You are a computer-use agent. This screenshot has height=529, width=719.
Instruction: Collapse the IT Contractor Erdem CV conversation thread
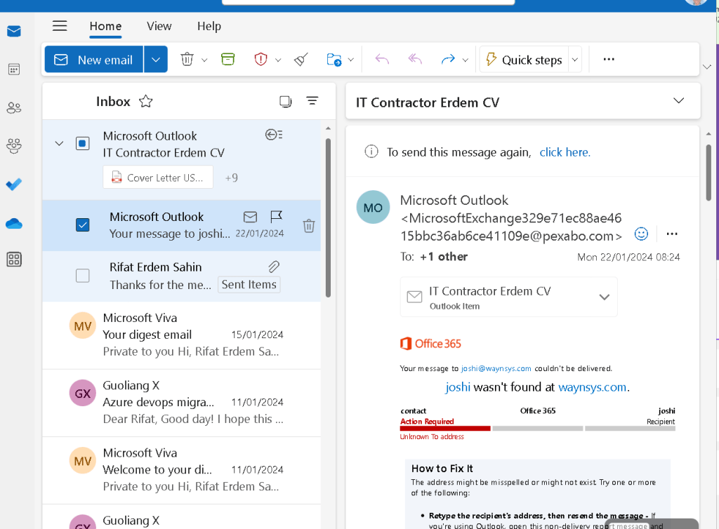tap(59, 143)
